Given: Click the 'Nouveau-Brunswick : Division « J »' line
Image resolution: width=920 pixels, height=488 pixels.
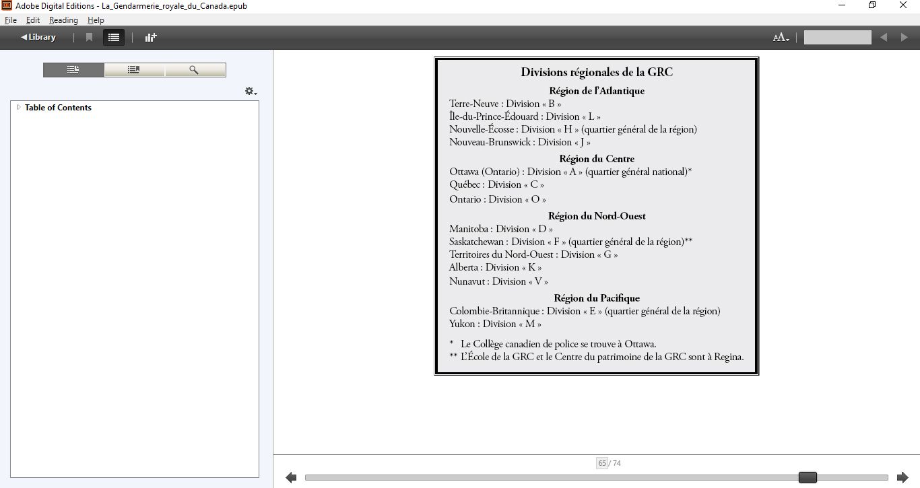Looking at the screenshot, I should (x=520, y=142).
